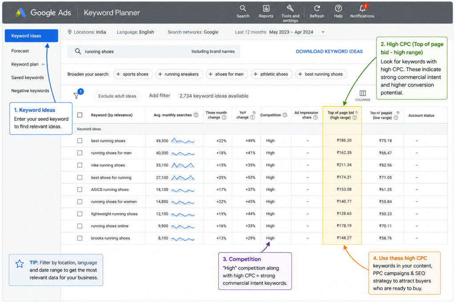The image size is (455, 303).
Task: Click the Keyword ideas group row label
Action: point(89,129)
